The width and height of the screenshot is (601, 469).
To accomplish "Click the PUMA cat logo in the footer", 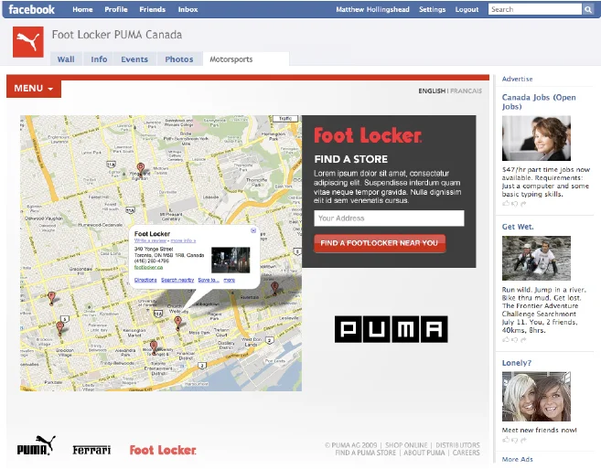I will tap(37, 445).
